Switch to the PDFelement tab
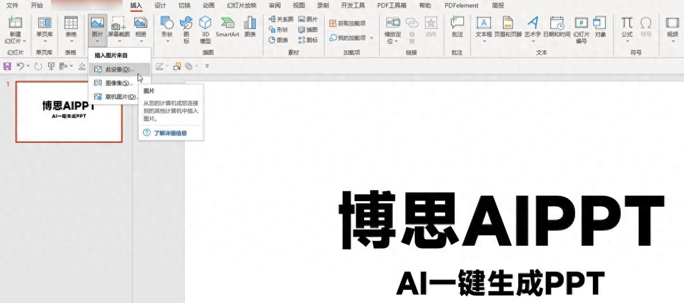Viewport: 684px width, 303px height. tap(462, 5)
